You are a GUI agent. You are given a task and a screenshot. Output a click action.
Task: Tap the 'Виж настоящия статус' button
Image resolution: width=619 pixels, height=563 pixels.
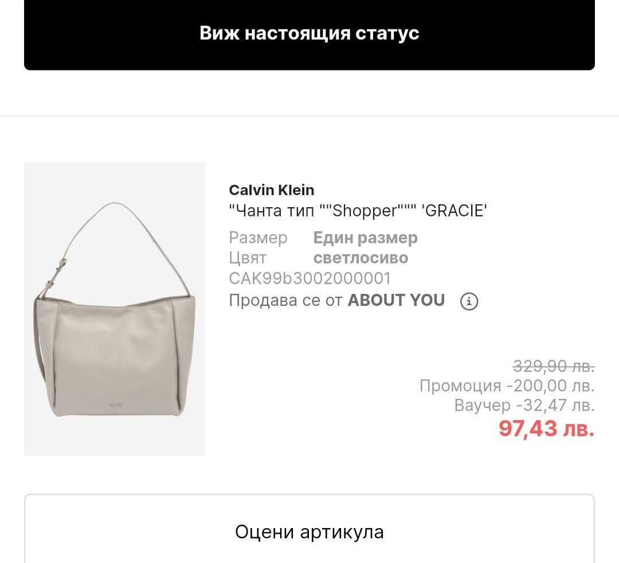pos(309,33)
